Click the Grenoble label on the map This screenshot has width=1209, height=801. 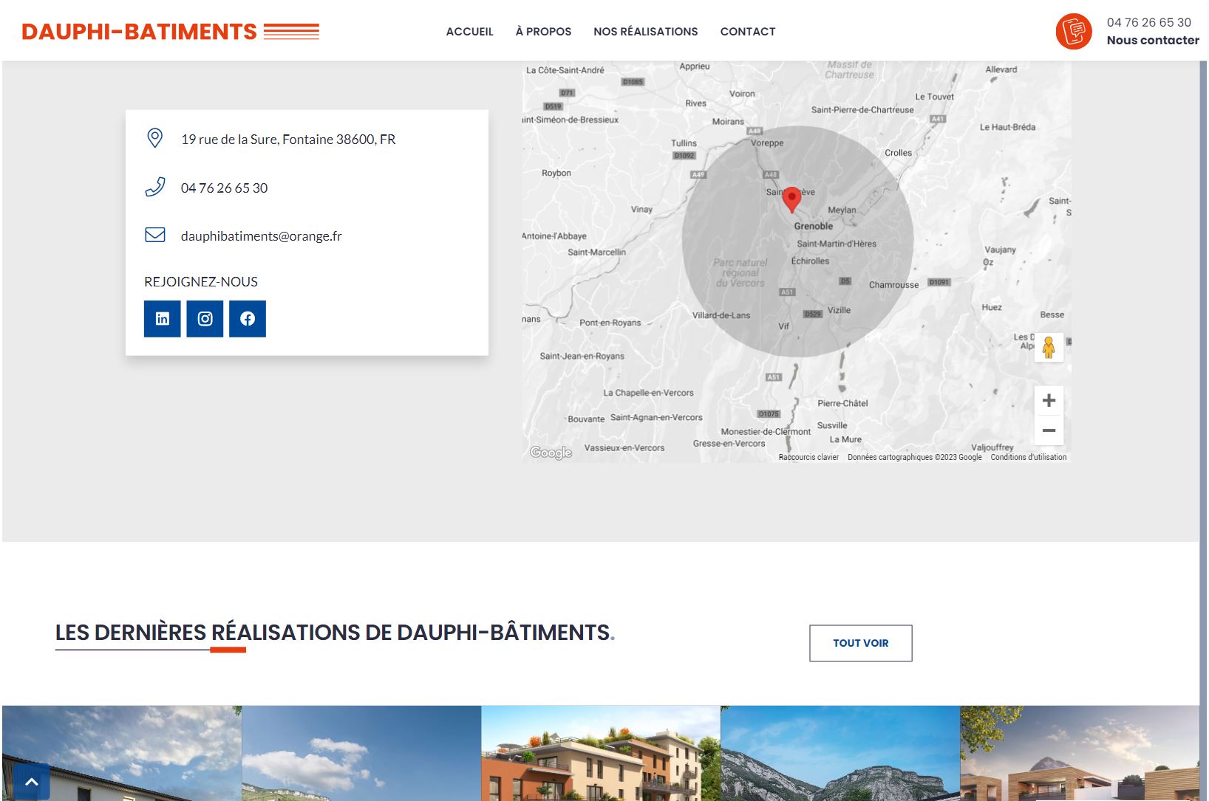pyautogui.click(x=813, y=227)
